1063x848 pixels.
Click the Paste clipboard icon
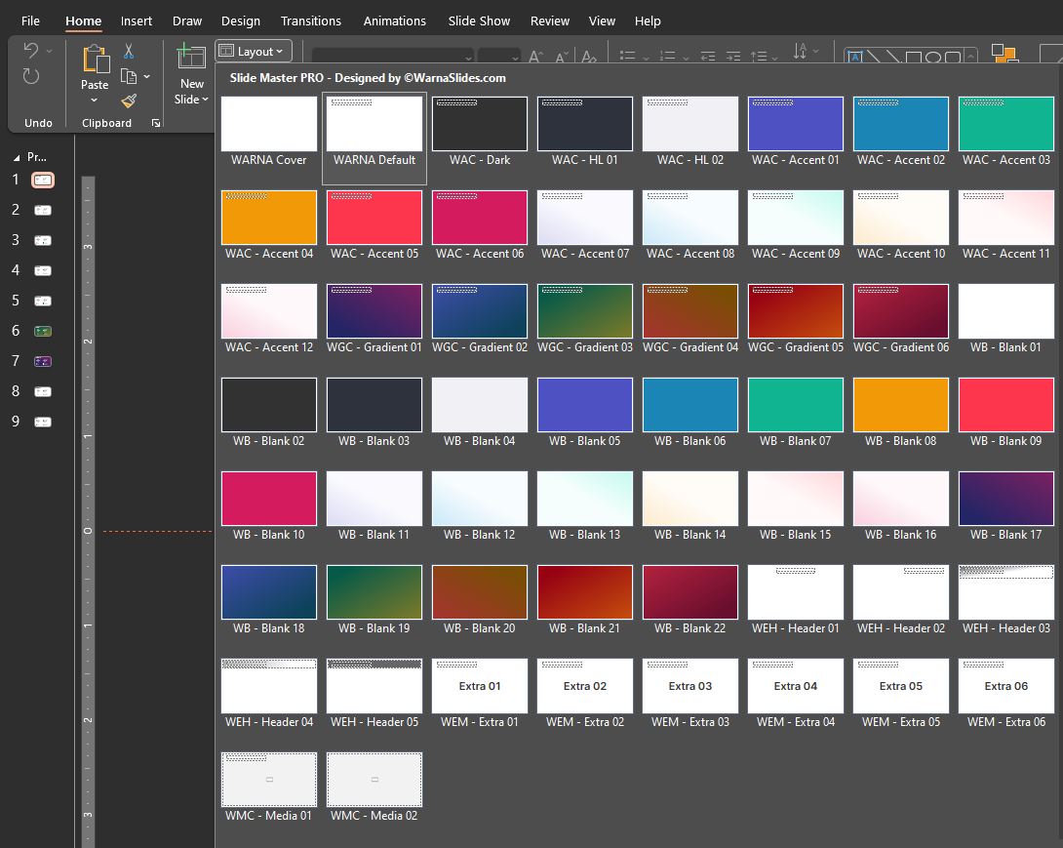(95, 61)
